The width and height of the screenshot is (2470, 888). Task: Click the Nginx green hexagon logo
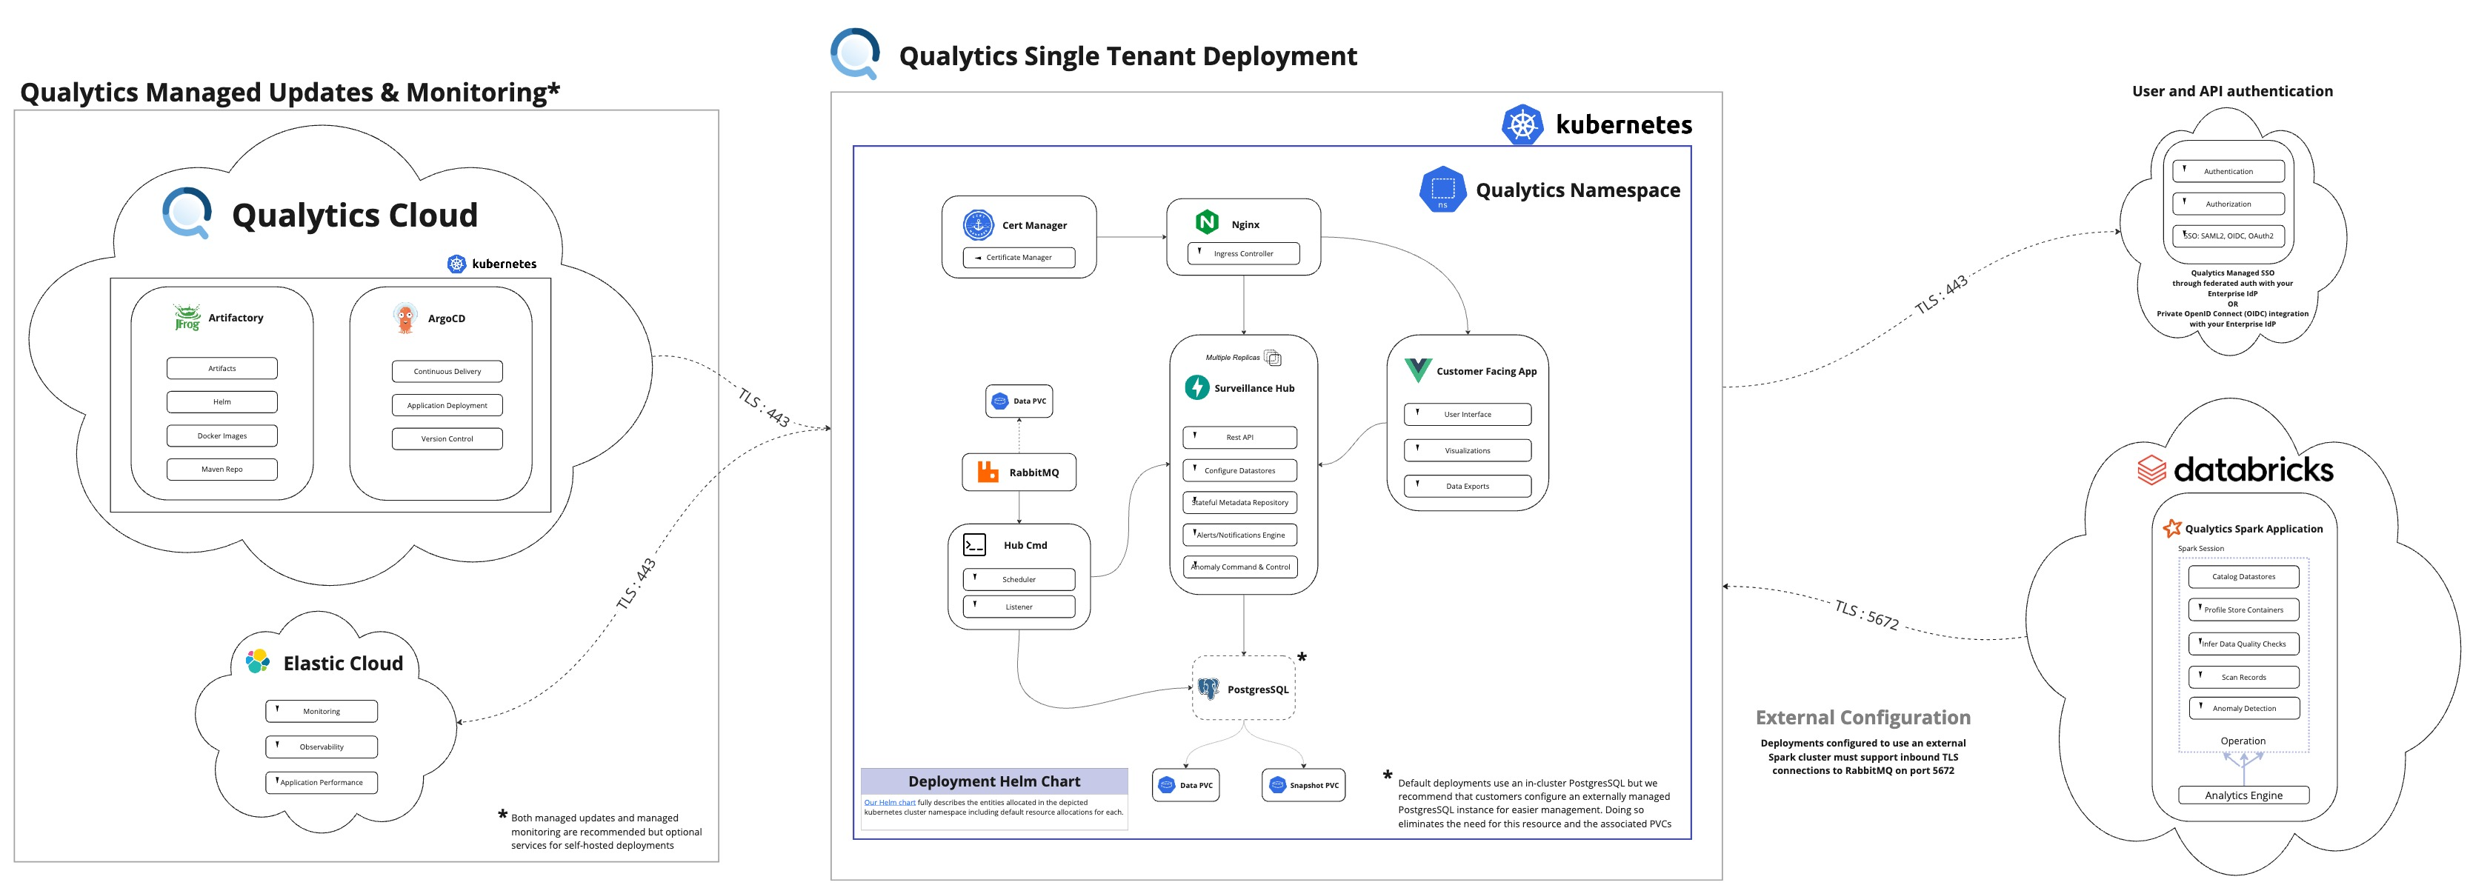1206,222
